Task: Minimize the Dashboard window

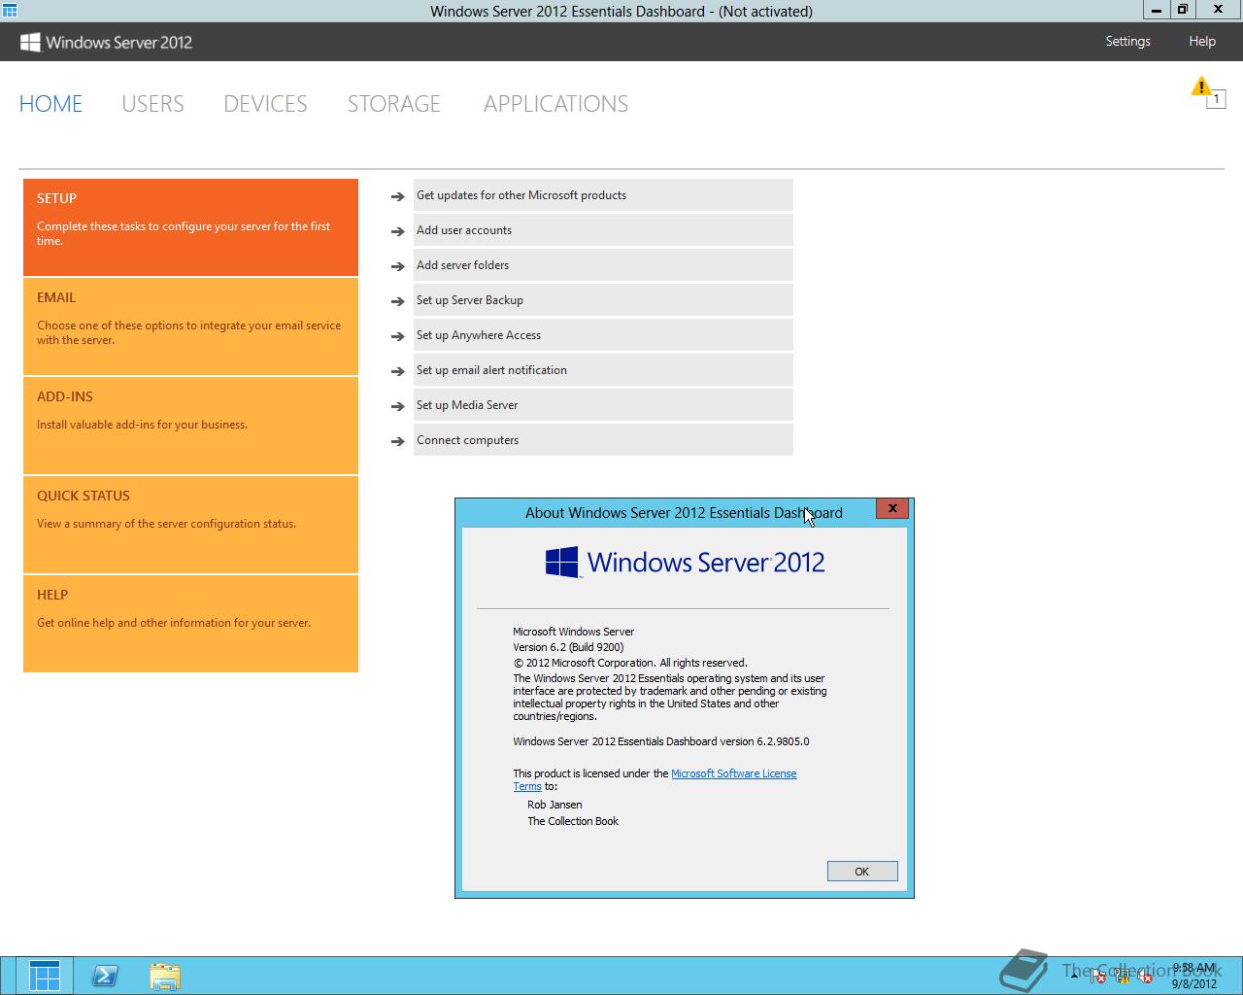Action: 1157,10
